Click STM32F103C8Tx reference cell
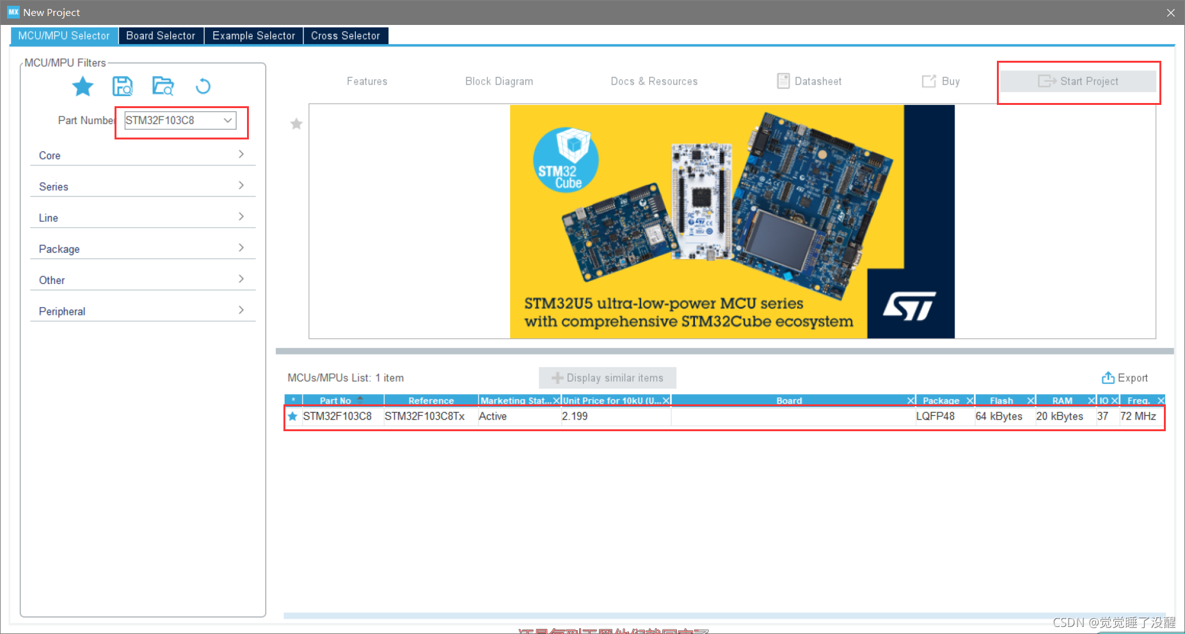 click(425, 416)
